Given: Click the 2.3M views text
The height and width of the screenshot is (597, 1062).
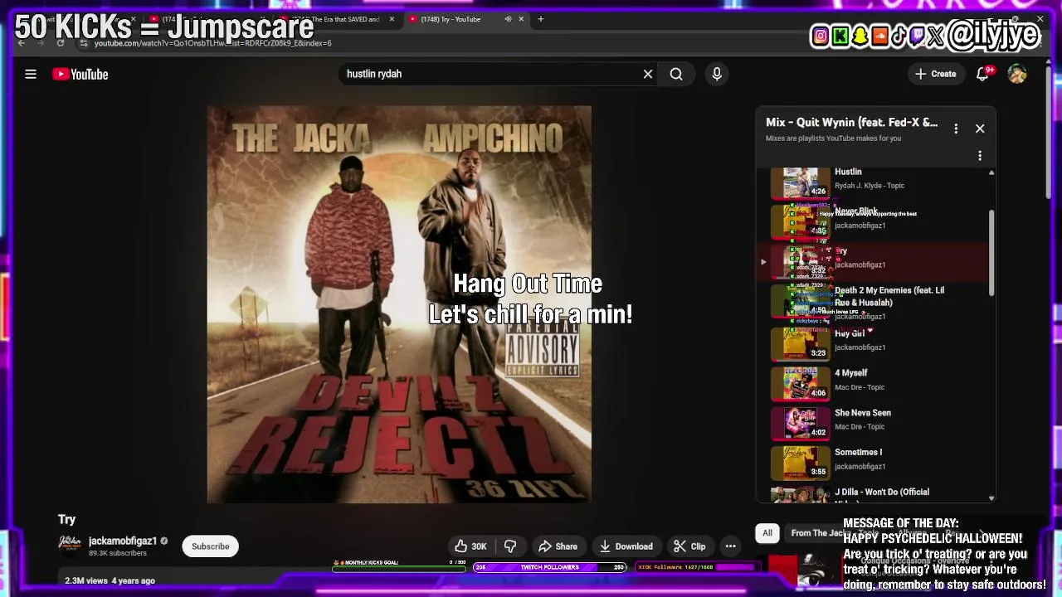Looking at the screenshot, I should [88, 580].
